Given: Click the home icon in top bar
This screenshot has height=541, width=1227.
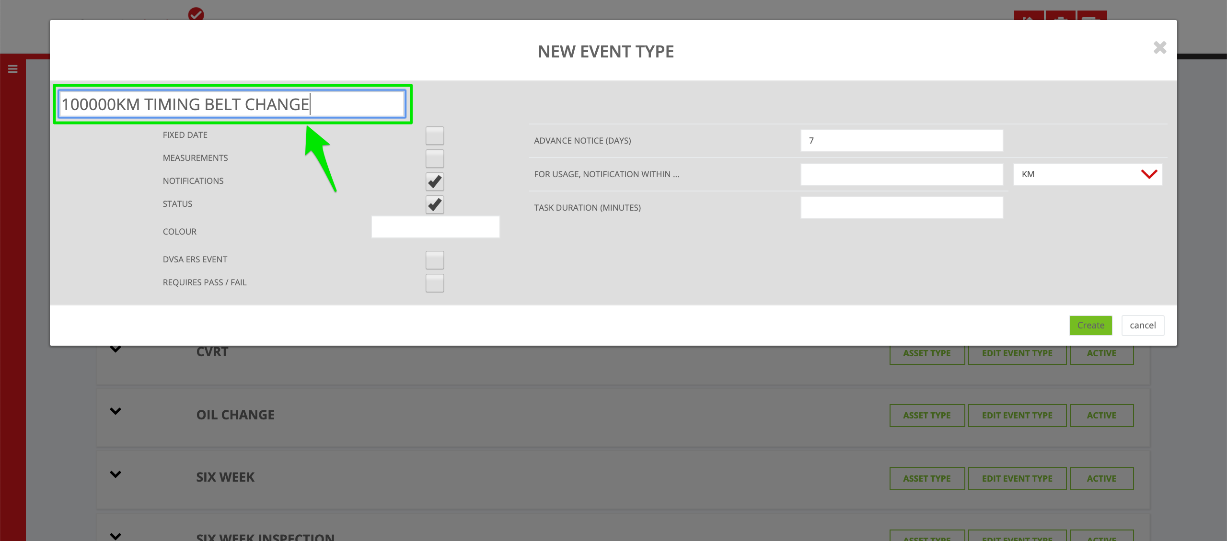Looking at the screenshot, I should coord(1028,16).
